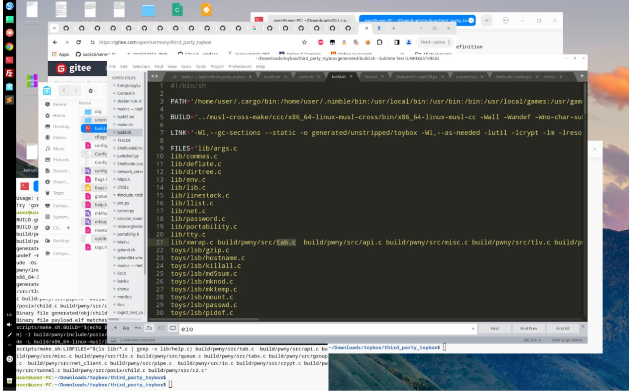Open the Selection menu
The image size is (629, 391).
(x=141, y=66)
